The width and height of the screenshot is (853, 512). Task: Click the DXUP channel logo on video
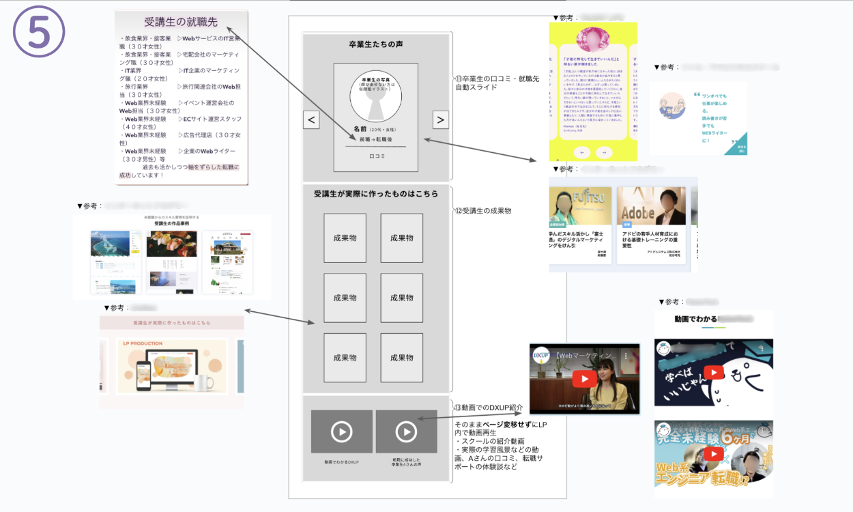(x=543, y=356)
